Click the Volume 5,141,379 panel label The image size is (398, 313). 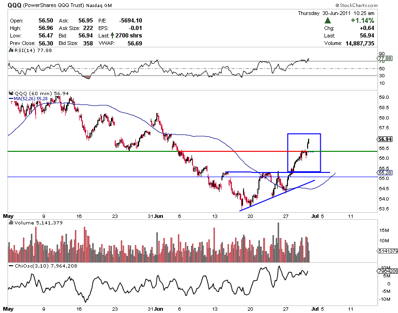click(38, 223)
